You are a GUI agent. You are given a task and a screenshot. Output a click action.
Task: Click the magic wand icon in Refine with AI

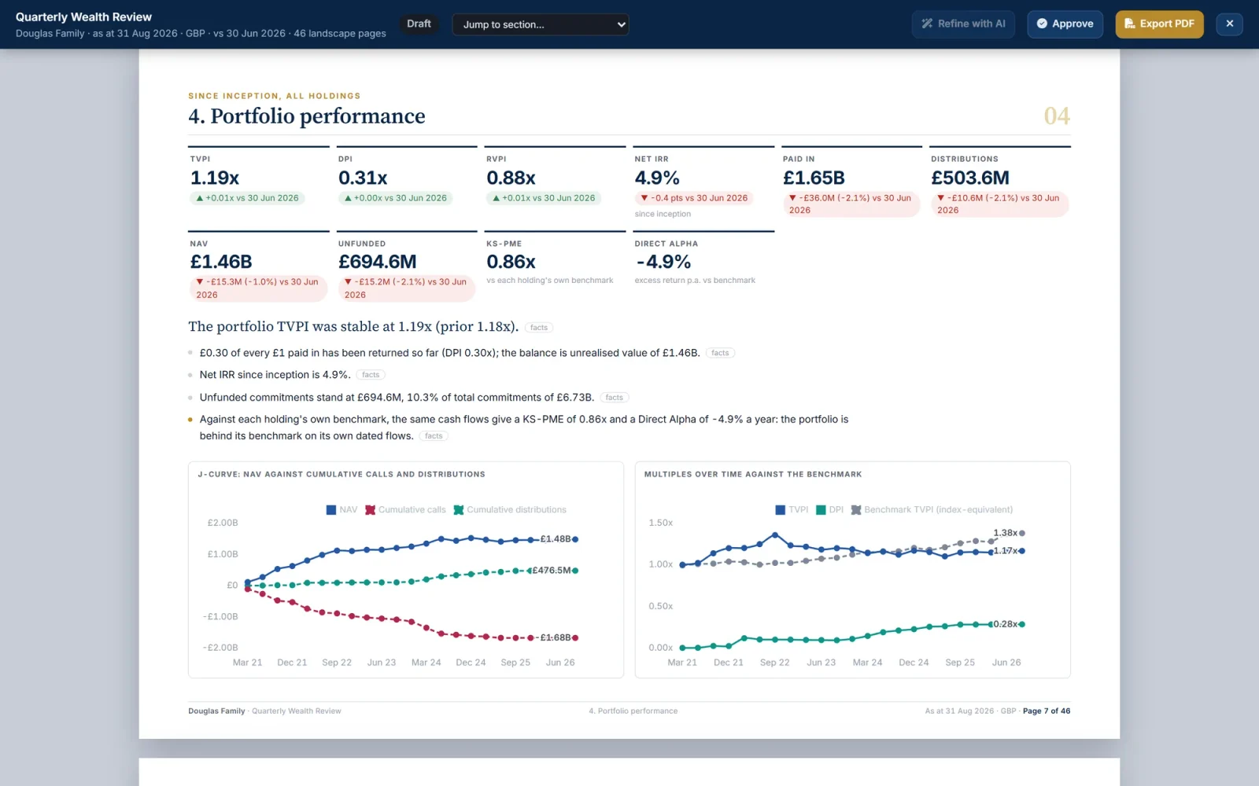pos(927,24)
